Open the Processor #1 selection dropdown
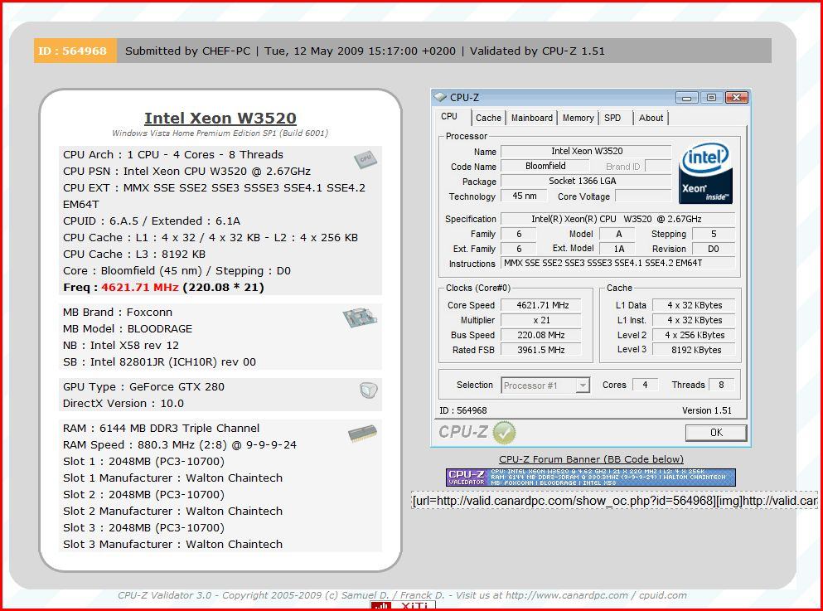 (545, 386)
